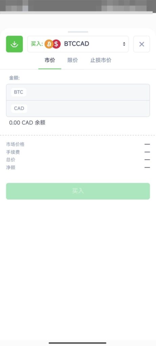Grab the sheet handle bar at top
Viewport: 156px width, 346px height.
coord(78,32)
